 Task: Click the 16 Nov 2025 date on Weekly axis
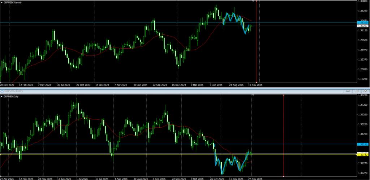coord(255,85)
